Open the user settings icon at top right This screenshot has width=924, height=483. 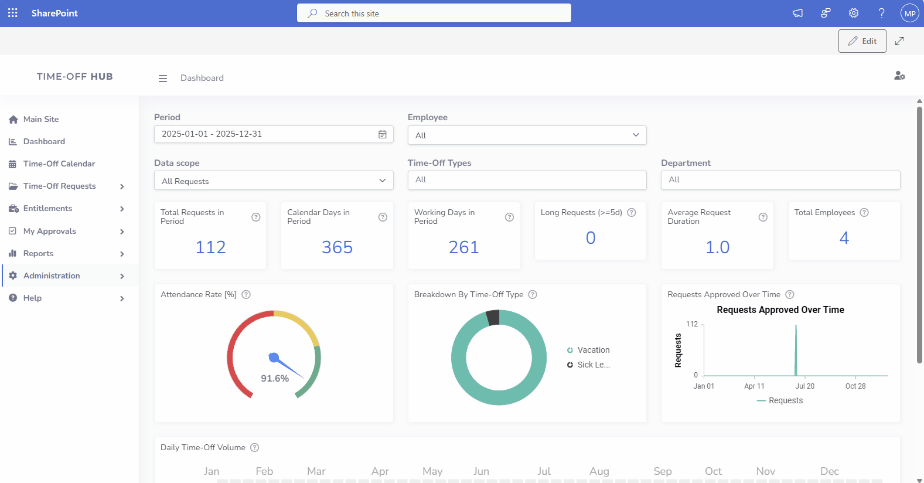coord(899,76)
